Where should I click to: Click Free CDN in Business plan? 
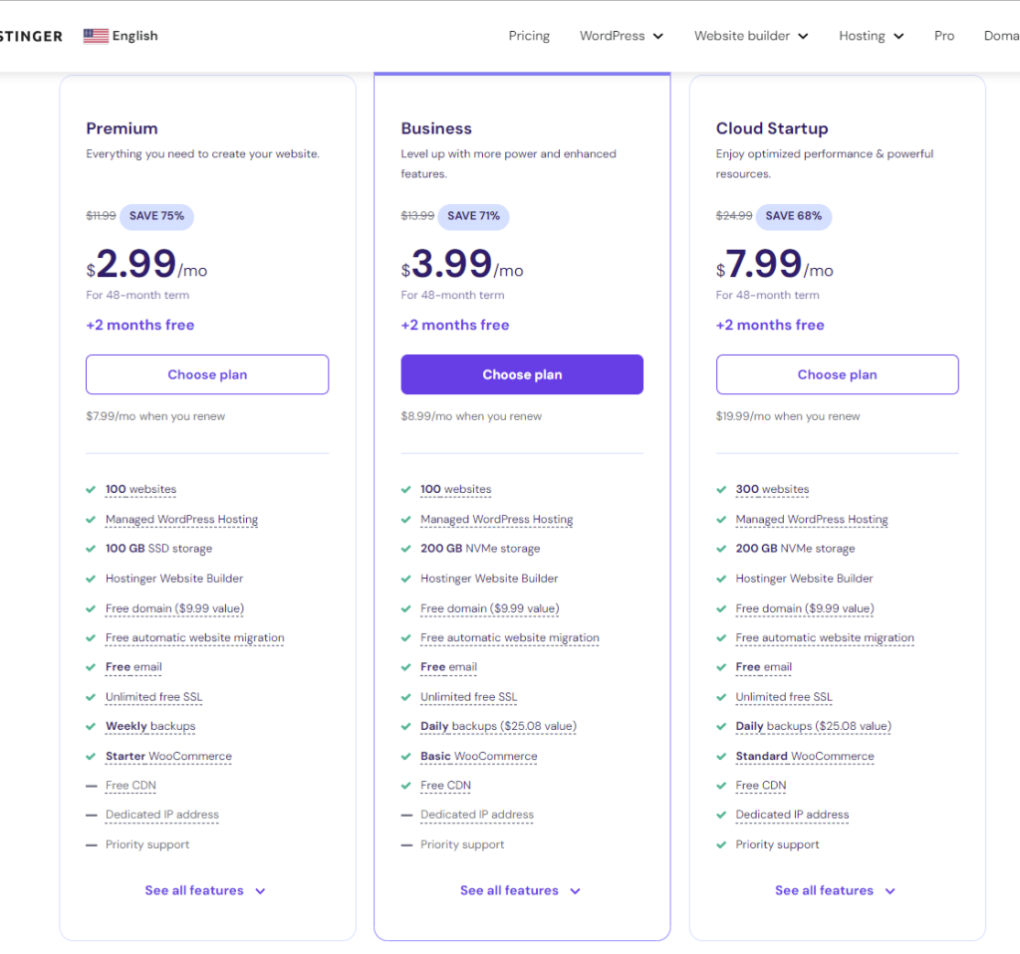tap(445, 785)
